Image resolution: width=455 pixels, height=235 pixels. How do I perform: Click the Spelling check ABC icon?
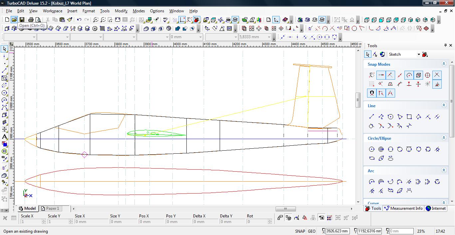(x=165, y=20)
